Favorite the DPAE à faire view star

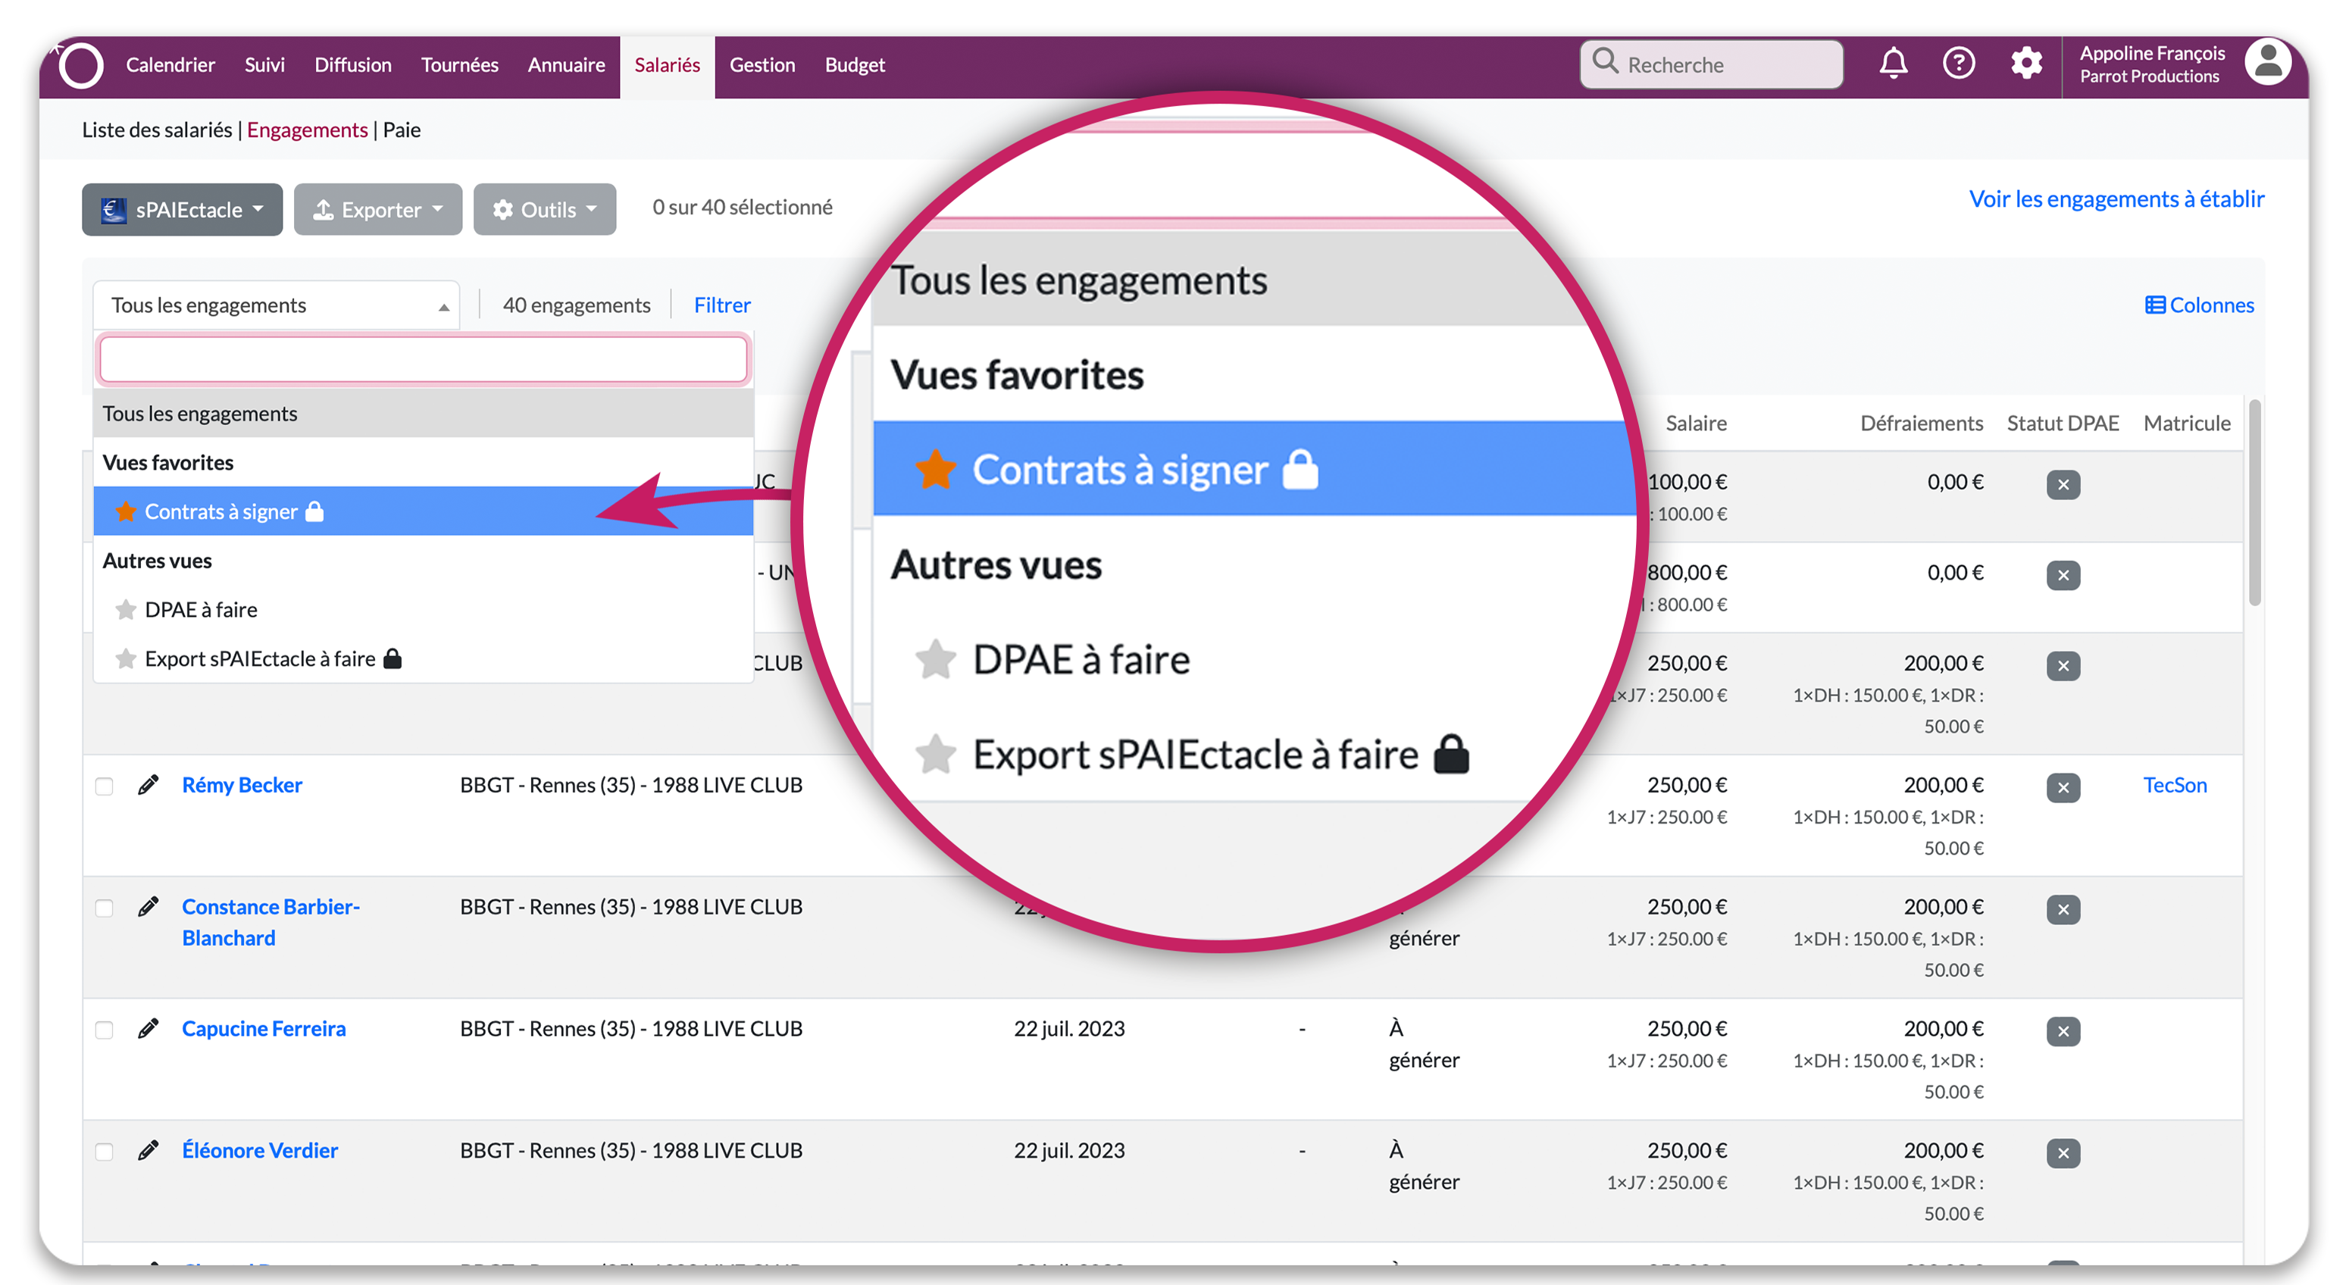[126, 609]
